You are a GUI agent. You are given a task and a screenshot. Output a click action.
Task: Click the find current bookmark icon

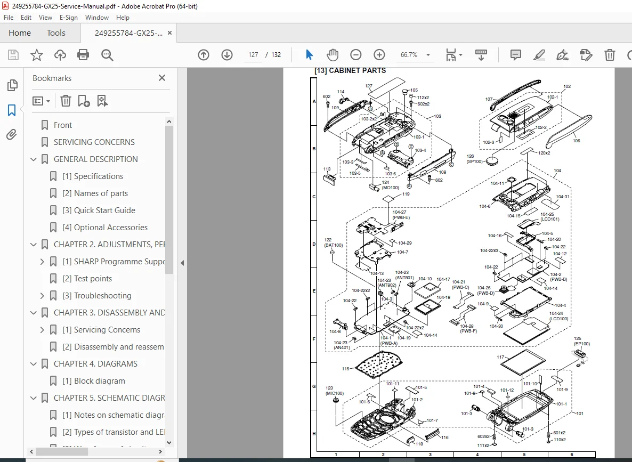(x=102, y=101)
